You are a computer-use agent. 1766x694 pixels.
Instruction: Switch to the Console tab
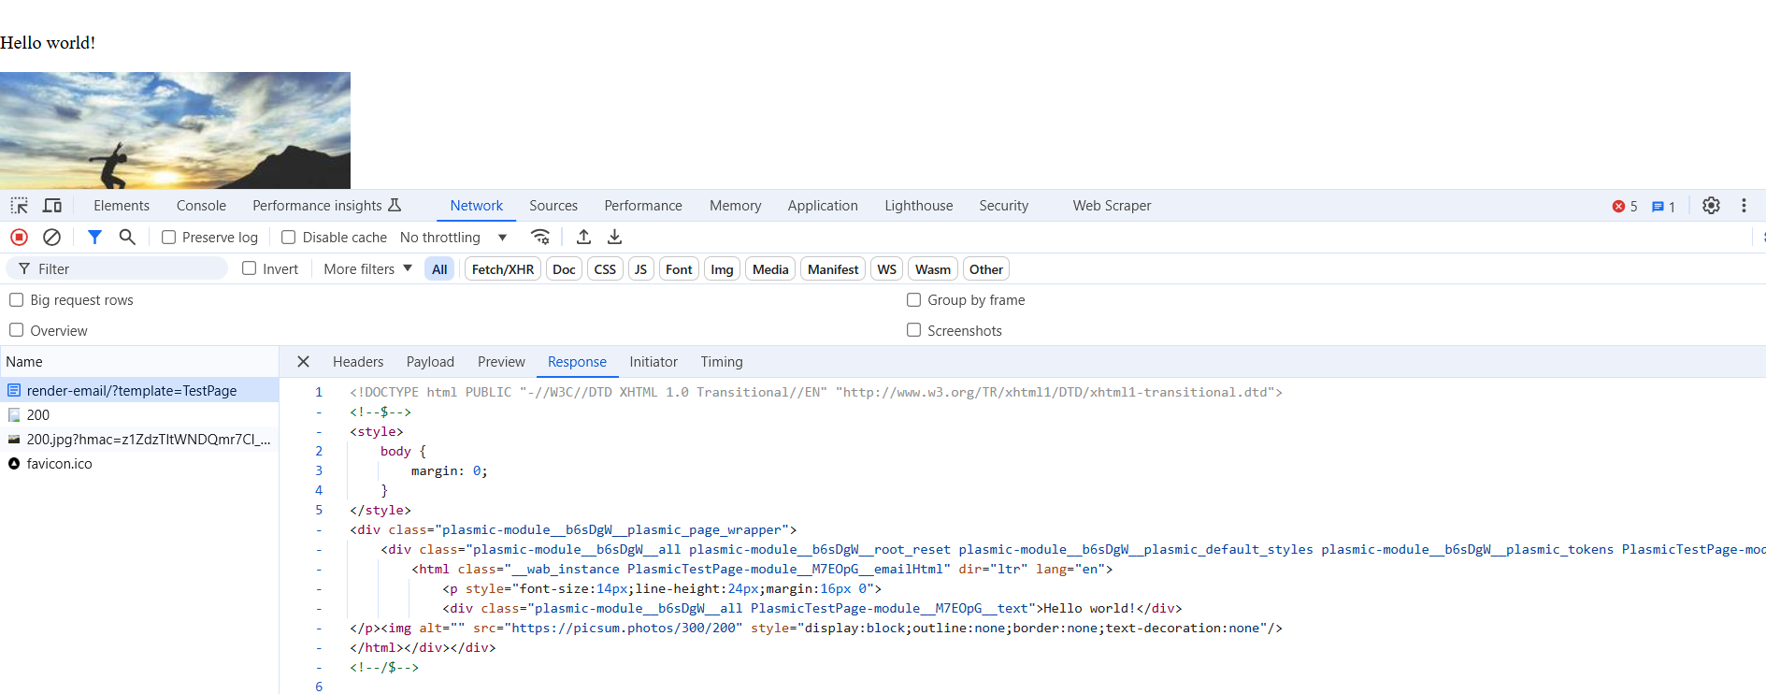pyautogui.click(x=201, y=206)
